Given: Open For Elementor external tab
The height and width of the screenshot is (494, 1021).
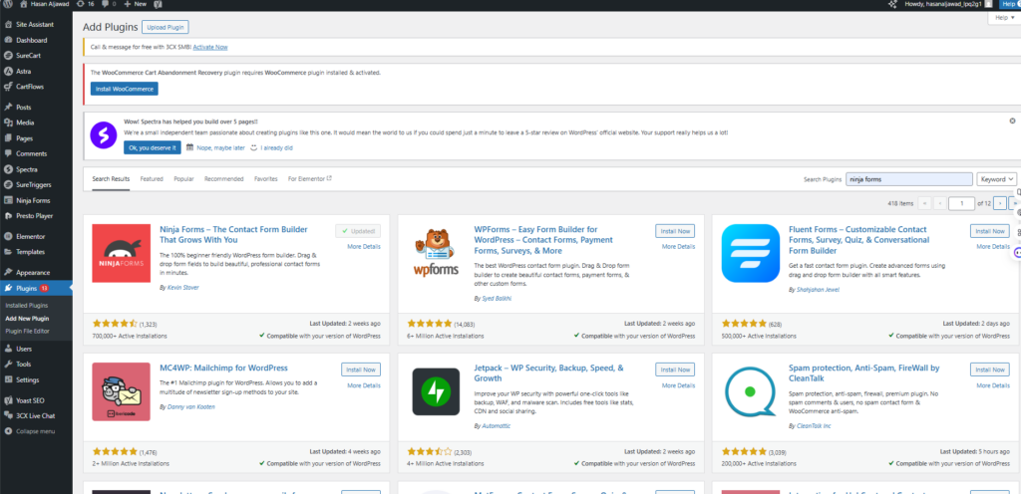Looking at the screenshot, I should point(310,178).
